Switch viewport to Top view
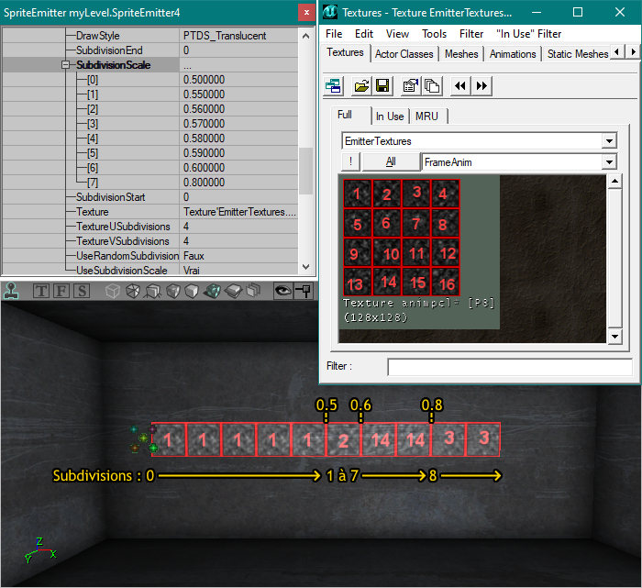 tap(41, 291)
